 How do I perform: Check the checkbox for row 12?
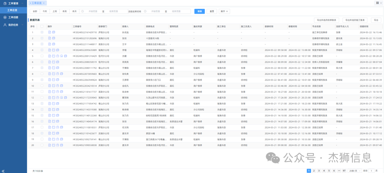tap(42, 97)
